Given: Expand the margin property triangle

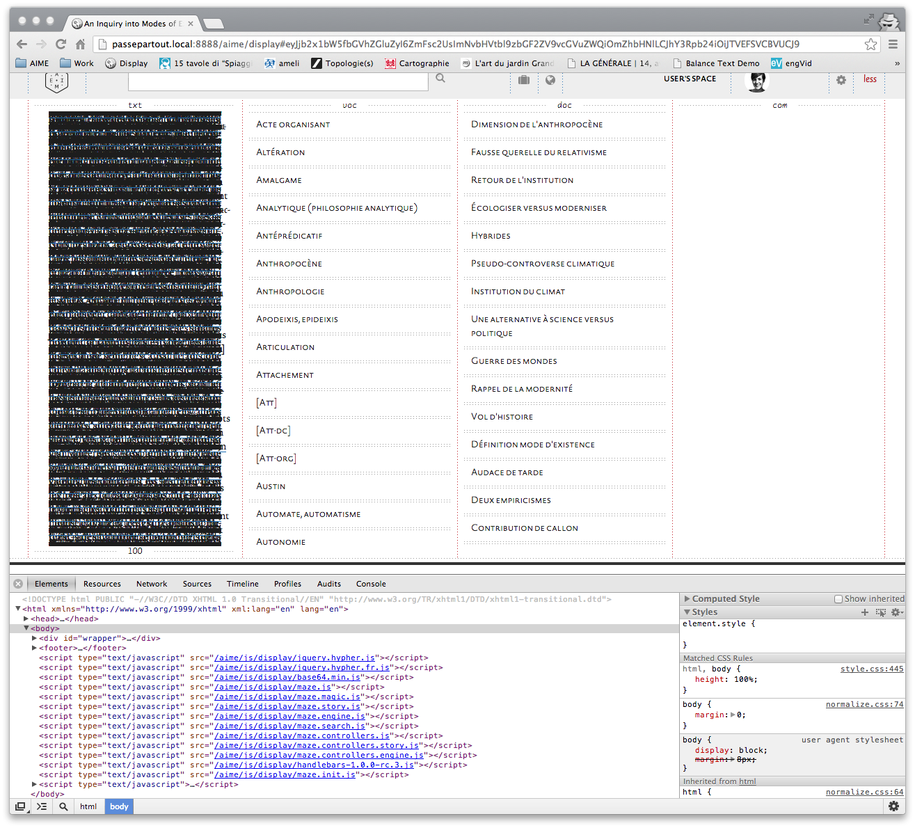Looking at the screenshot, I should [x=733, y=715].
